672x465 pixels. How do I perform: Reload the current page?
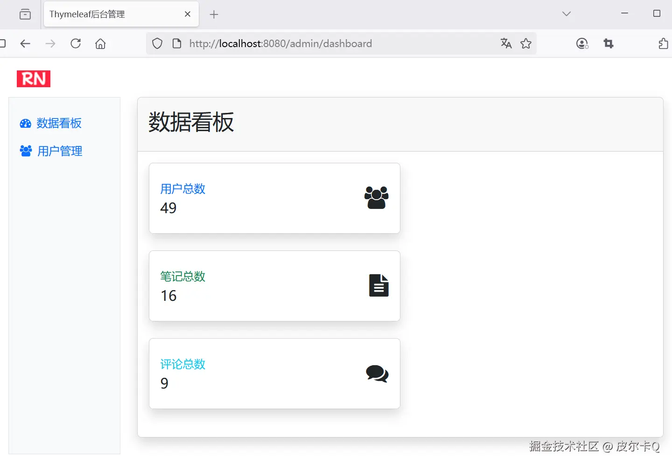pyautogui.click(x=76, y=44)
